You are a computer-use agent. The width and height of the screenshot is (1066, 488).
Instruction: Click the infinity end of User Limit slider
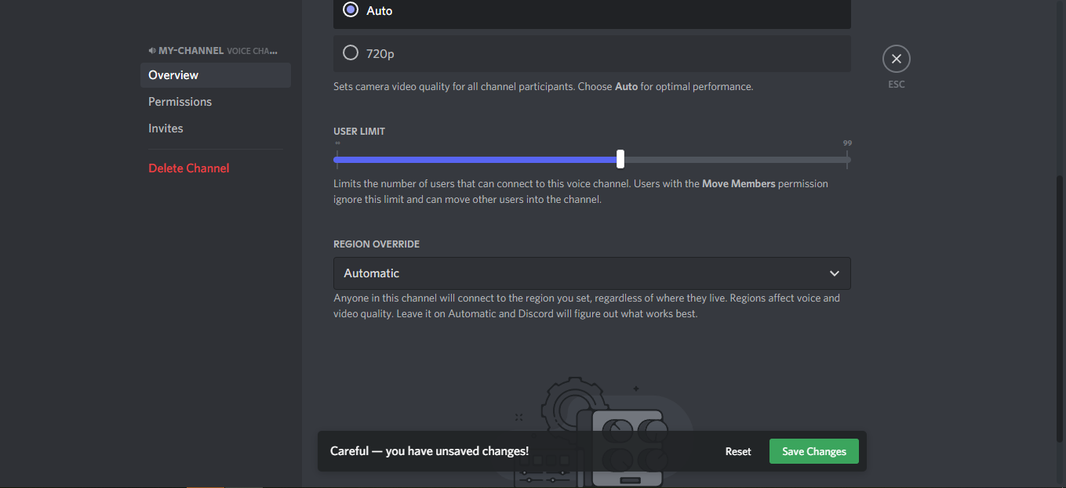[x=337, y=160]
